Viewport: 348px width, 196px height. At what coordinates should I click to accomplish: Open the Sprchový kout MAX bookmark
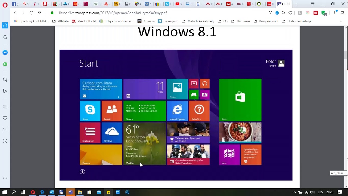point(32,21)
